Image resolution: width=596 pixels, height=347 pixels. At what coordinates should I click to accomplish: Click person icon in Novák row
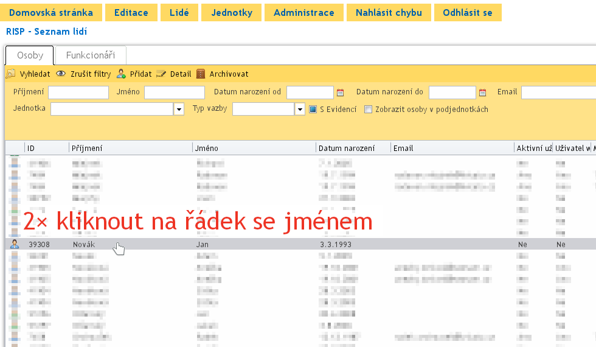click(15, 244)
